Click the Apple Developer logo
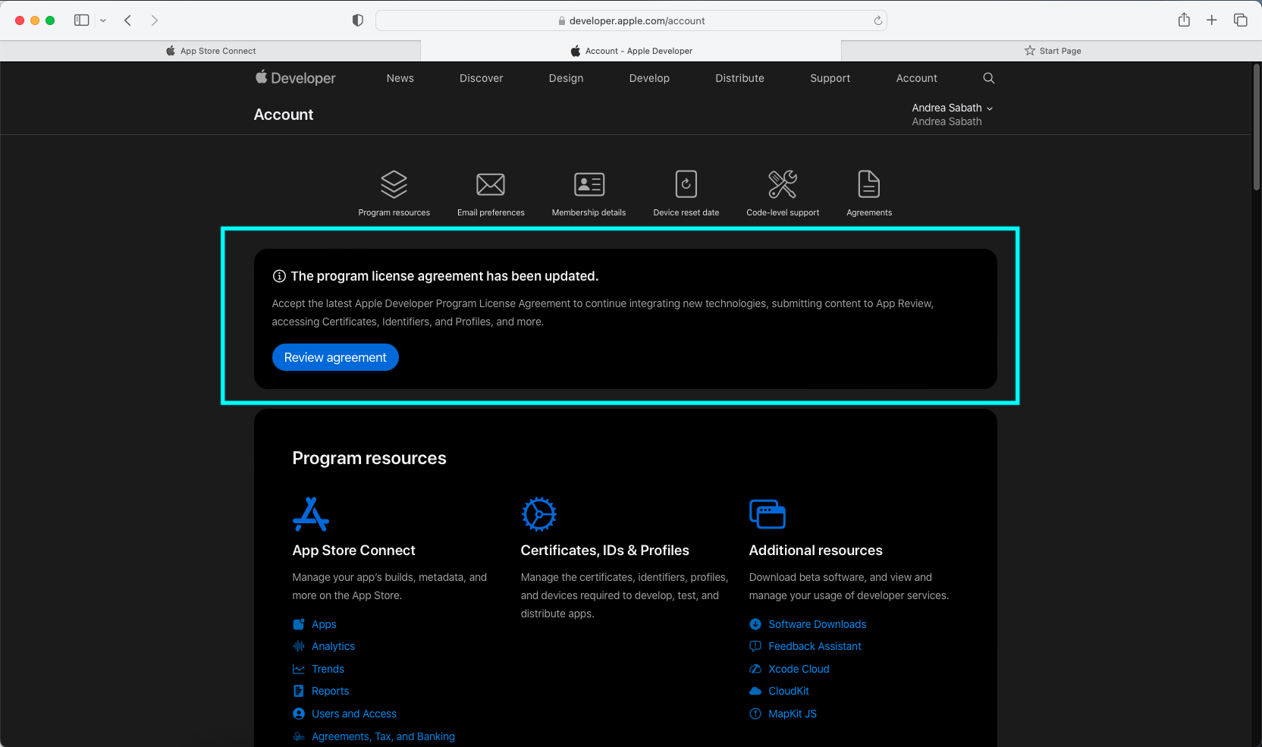 (296, 77)
